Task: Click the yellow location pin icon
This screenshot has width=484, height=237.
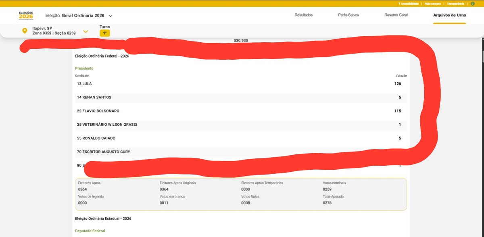Action: (24, 31)
